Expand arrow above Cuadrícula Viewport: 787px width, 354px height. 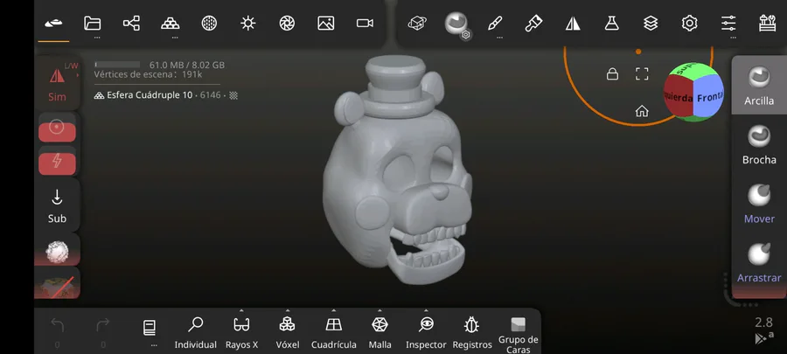(334, 310)
